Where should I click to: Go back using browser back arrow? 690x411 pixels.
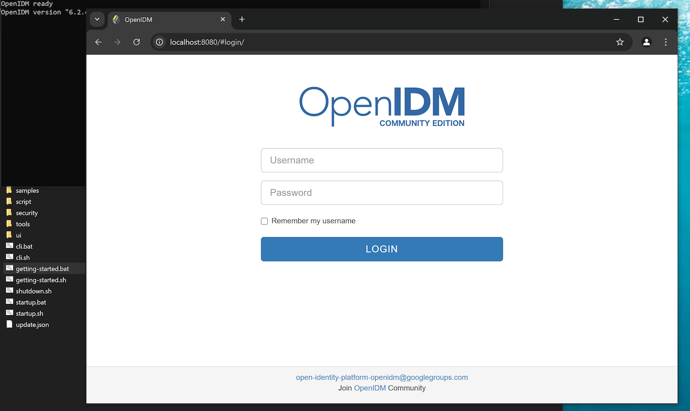(x=98, y=42)
